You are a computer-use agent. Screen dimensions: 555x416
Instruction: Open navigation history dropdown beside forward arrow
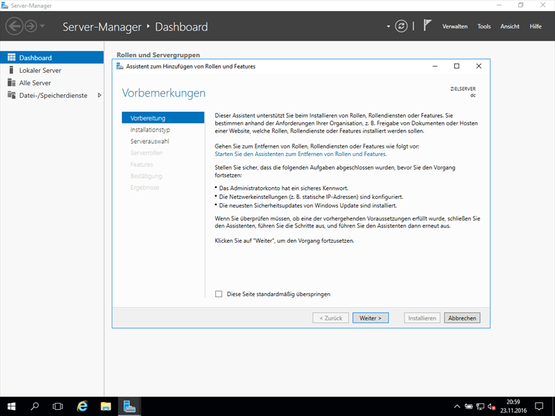[42, 26]
